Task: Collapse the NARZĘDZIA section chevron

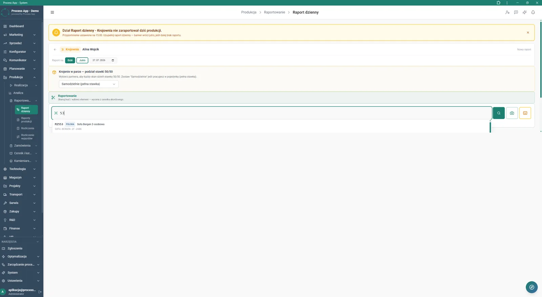Action: [x=38, y=242]
